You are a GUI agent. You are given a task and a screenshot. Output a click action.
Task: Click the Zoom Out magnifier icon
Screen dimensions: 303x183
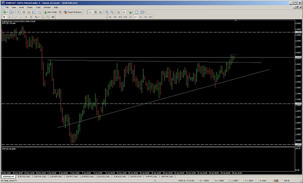112,12
